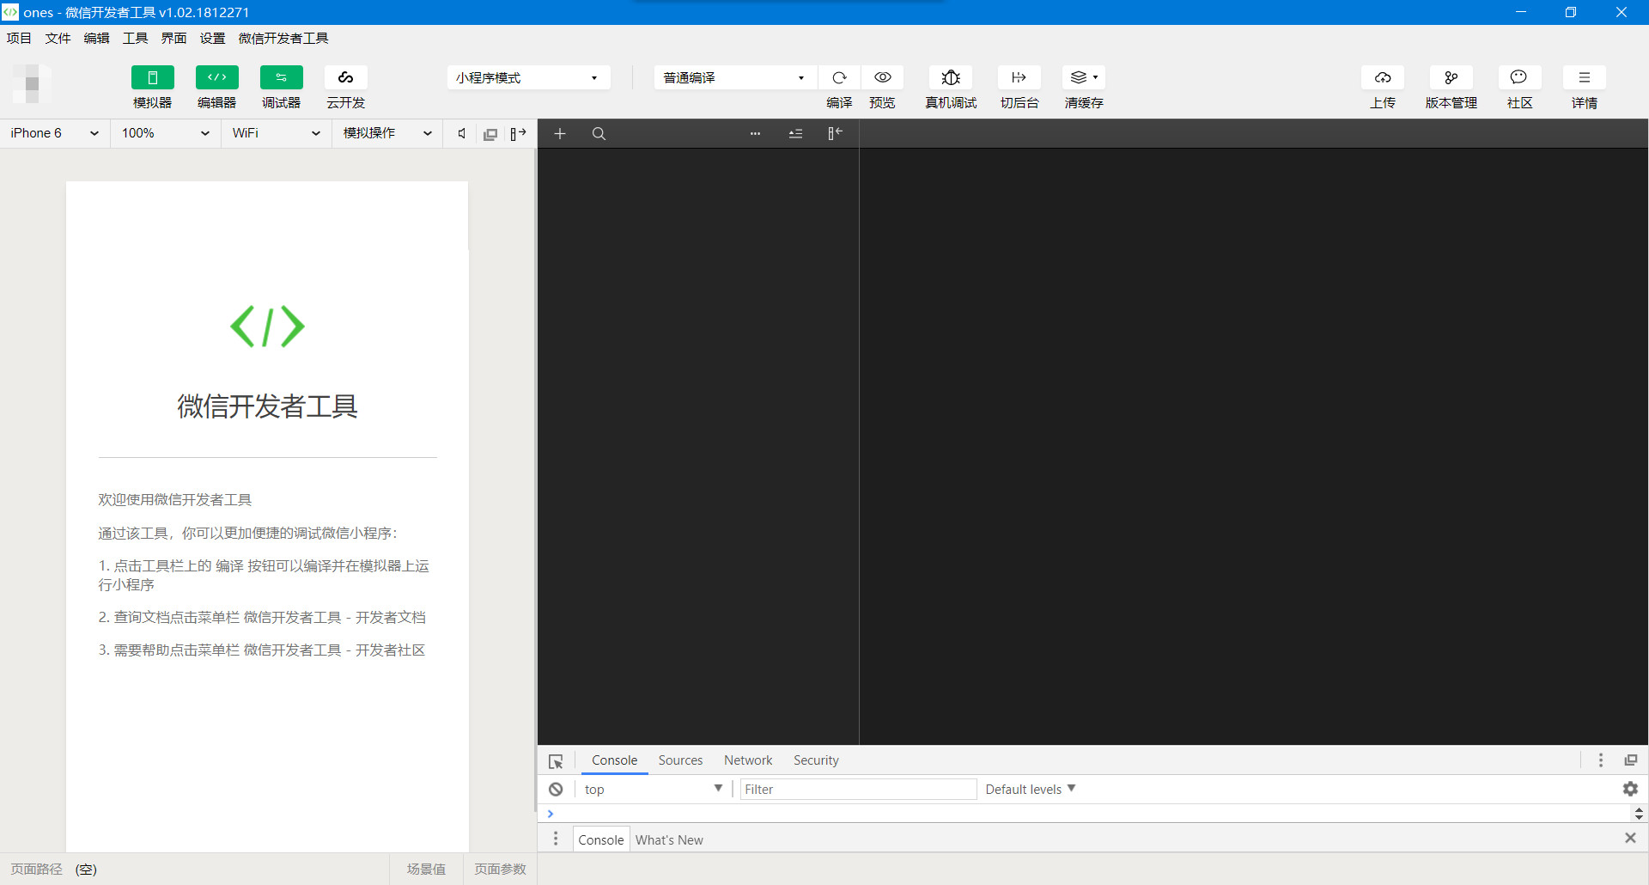Click the 切后台 switch-to-background icon
Screen dimensions: 1649x885
point(1019,77)
